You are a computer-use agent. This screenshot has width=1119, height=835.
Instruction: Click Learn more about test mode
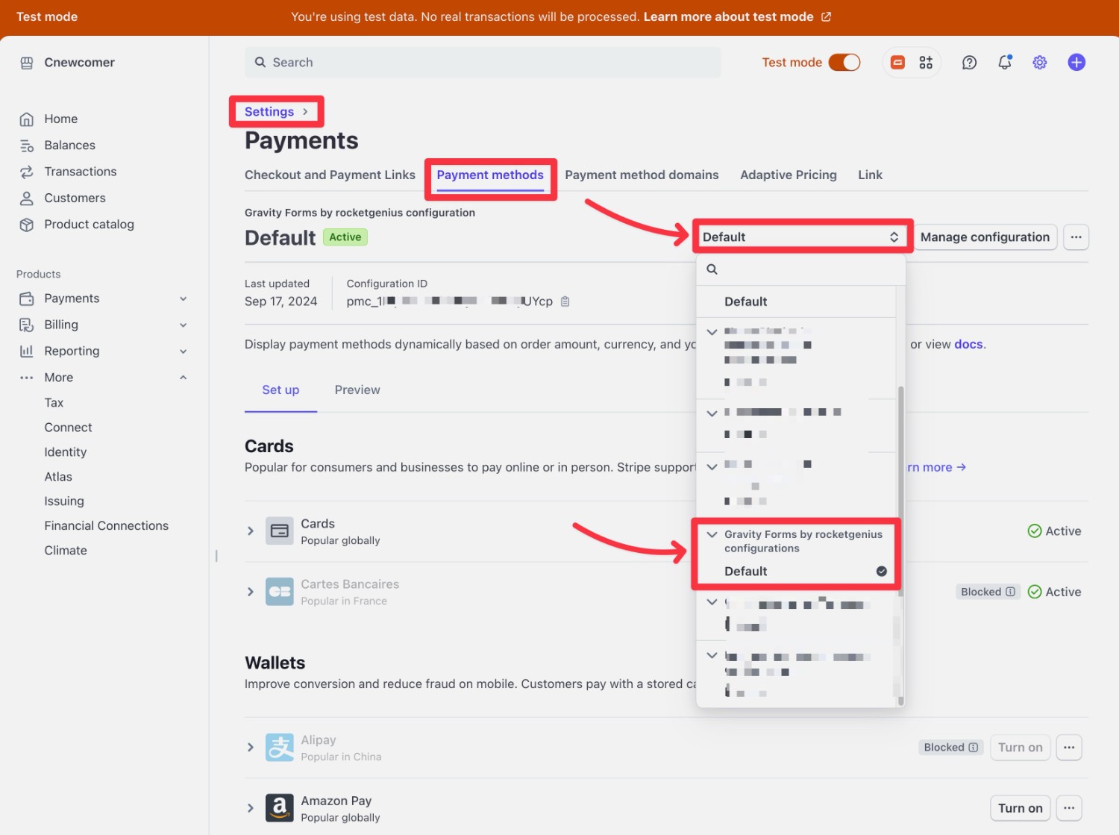728,16
